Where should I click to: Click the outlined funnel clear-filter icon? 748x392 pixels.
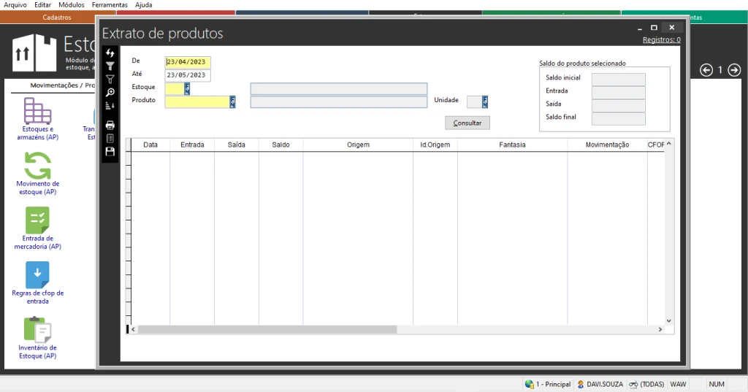coord(110,79)
